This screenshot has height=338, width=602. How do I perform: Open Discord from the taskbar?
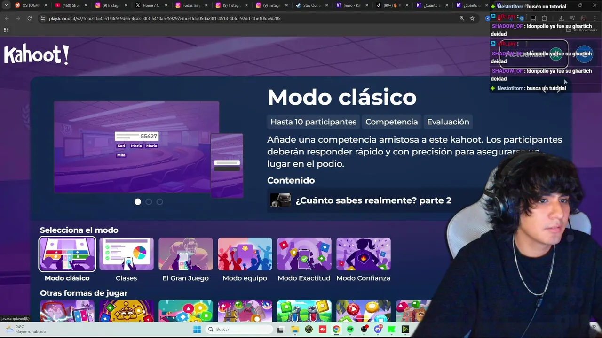(x=378, y=329)
